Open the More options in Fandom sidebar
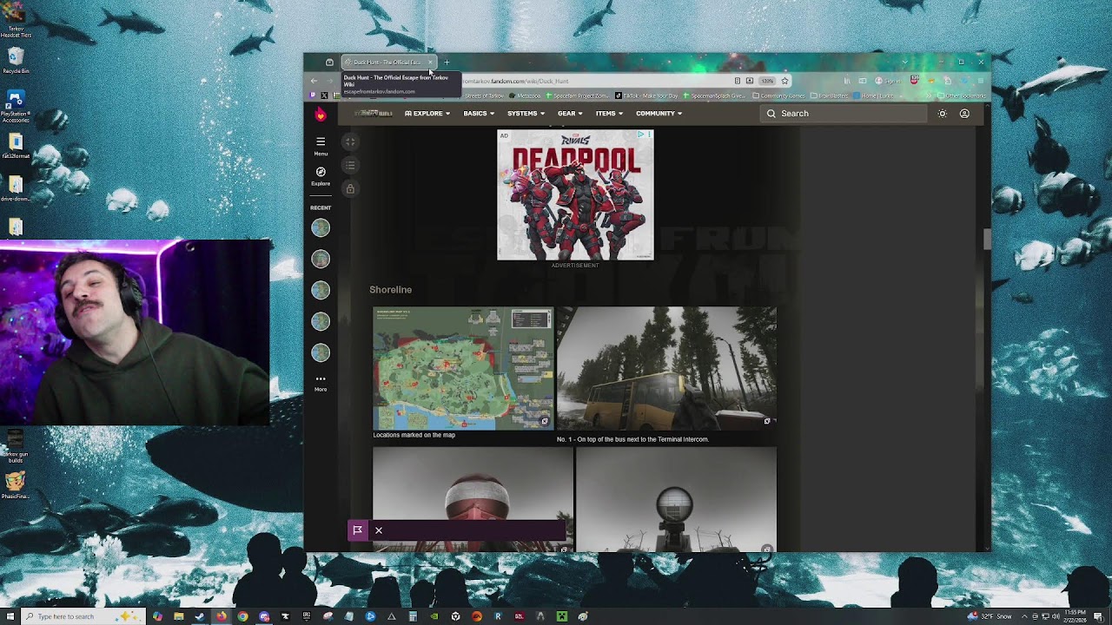 click(x=321, y=382)
